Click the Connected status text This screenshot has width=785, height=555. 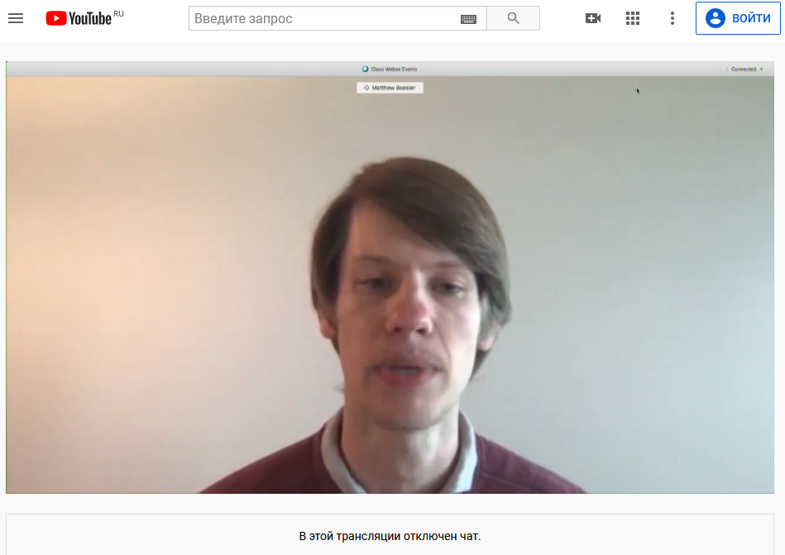[744, 69]
